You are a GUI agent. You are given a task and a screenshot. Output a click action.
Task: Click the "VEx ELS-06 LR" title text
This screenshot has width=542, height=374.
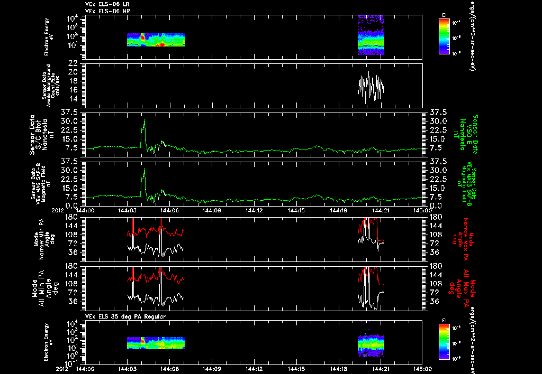click(x=107, y=4)
